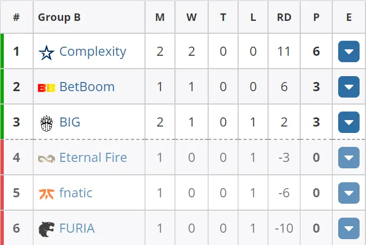Open the BetBoom team link
Screen dimensions: 366x245
[87, 87]
